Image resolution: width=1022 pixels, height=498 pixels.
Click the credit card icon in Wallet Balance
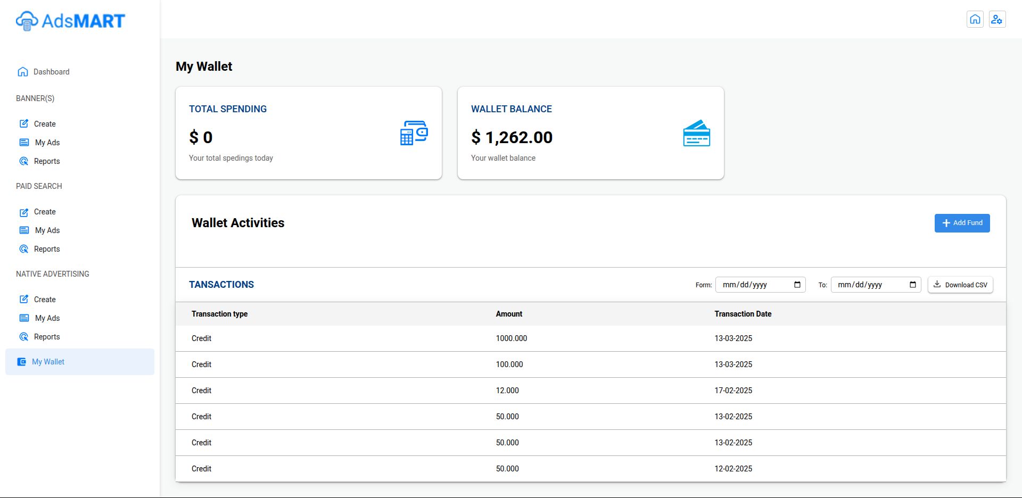click(x=696, y=133)
